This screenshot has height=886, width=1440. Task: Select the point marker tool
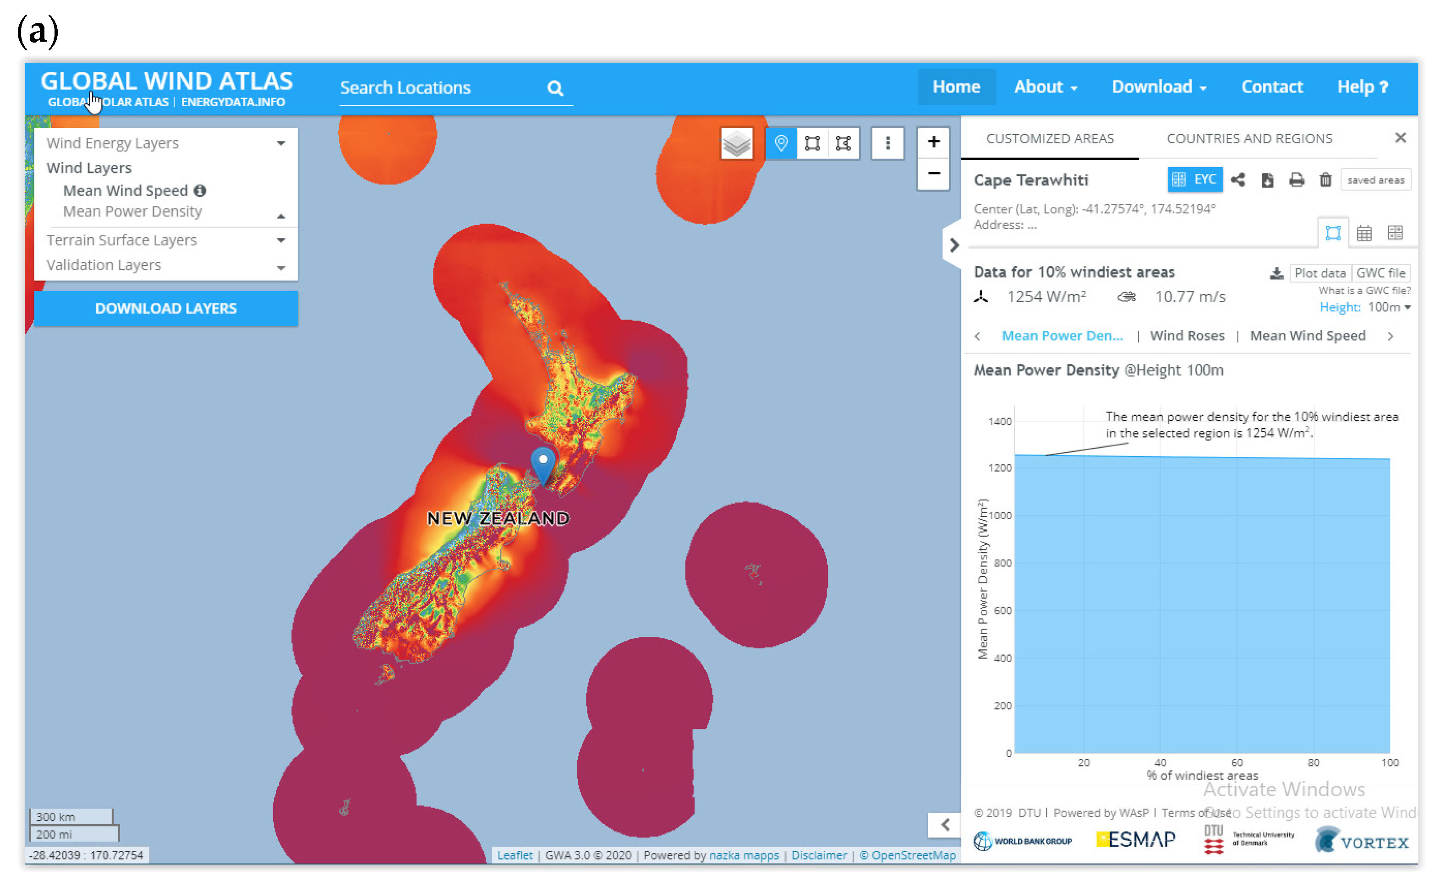pos(781,143)
